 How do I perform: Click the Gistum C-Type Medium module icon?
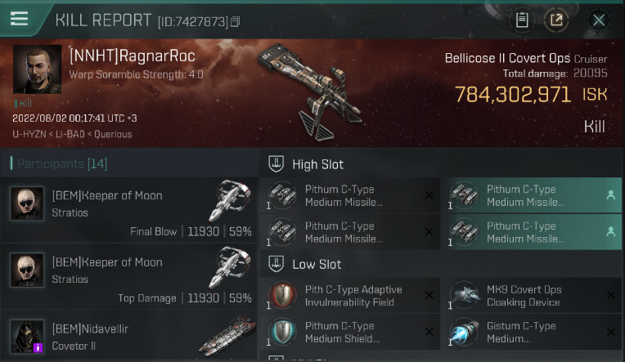pyautogui.click(x=464, y=332)
